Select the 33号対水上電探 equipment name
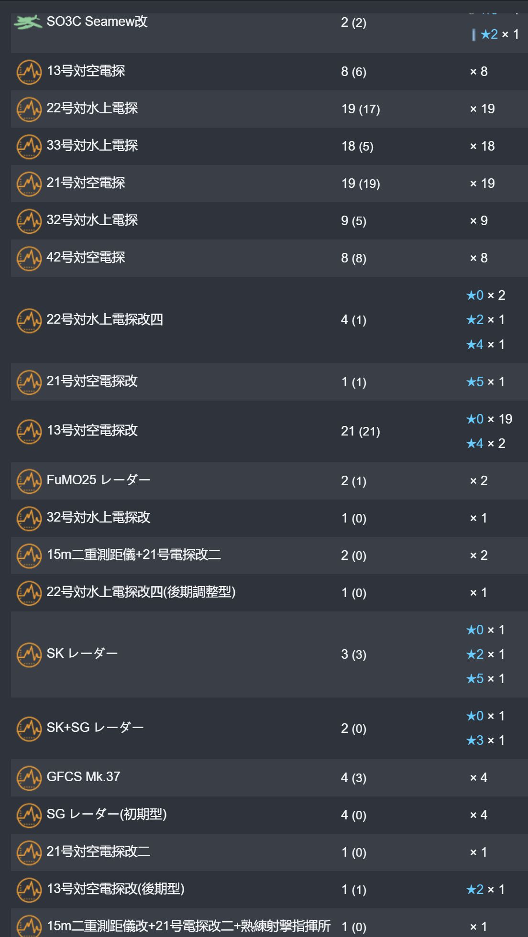 coord(92,145)
